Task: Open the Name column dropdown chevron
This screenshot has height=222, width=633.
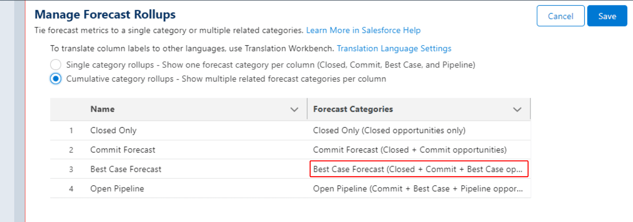Action: pos(294,109)
